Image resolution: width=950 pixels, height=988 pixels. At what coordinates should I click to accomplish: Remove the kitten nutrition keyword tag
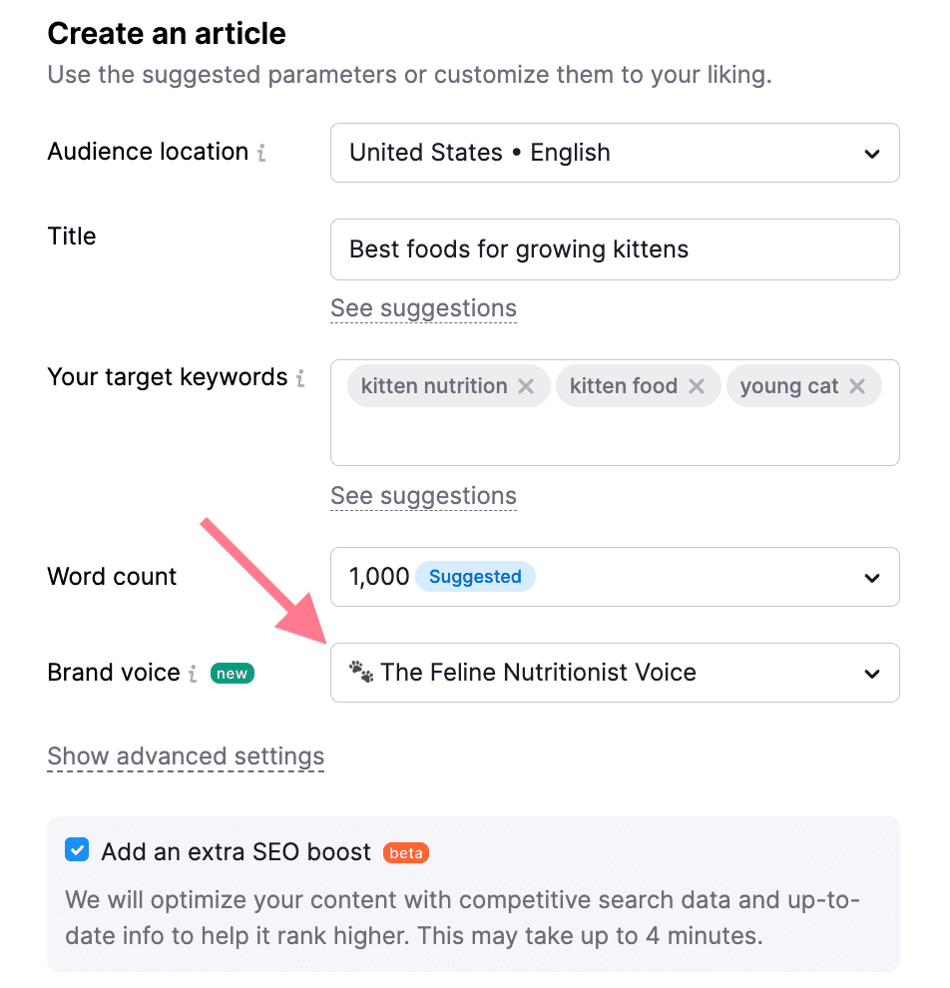point(526,385)
